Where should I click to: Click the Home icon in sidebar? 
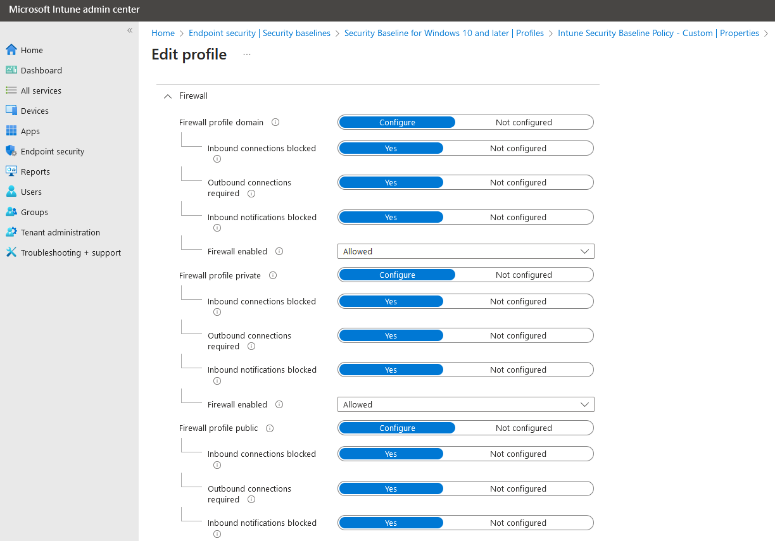(11, 50)
